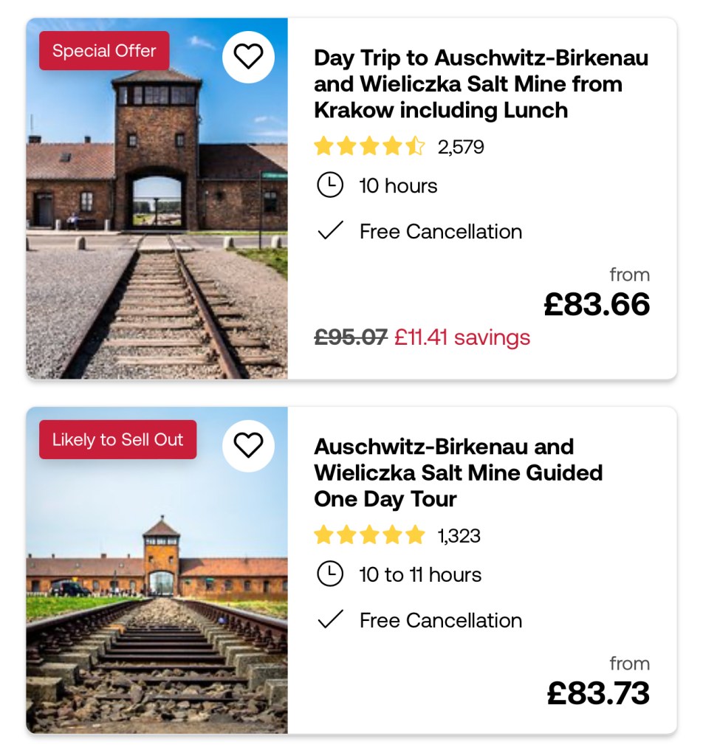Click the Special Offer badge
Viewport: 703px width, 756px height.
(104, 51)
